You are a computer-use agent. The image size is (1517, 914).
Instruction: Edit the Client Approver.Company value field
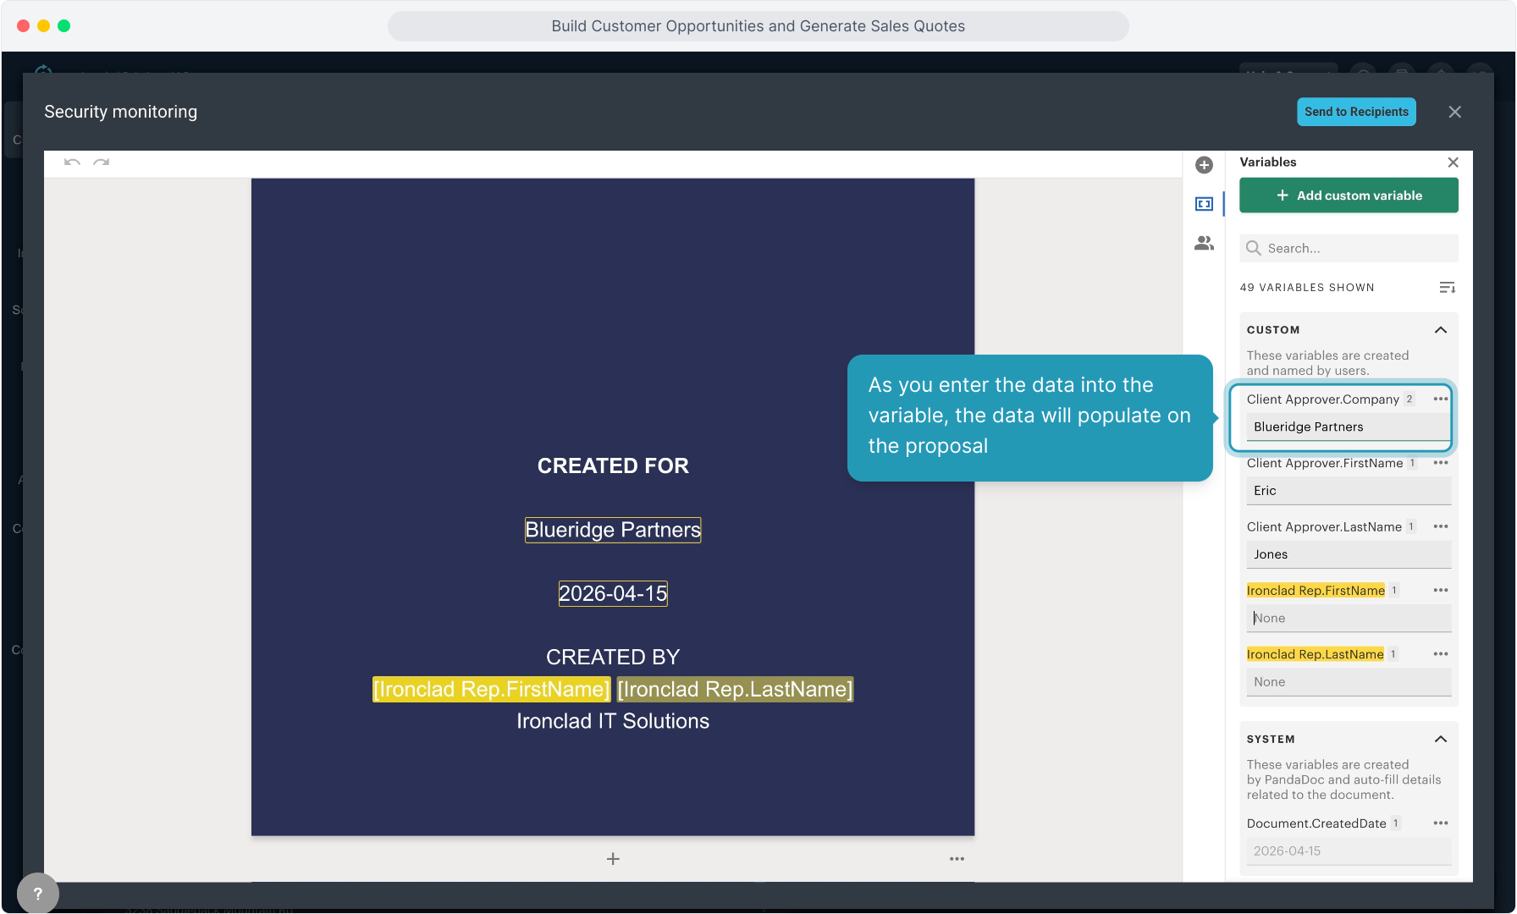pyautogui.click(x=1349, y=427)
